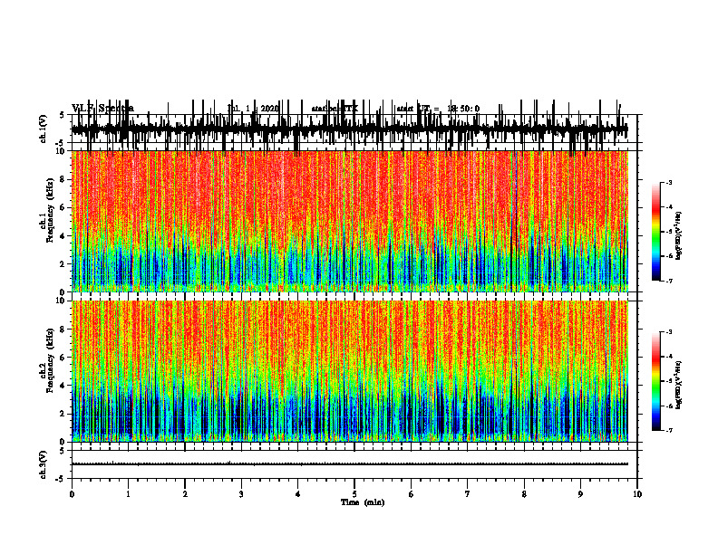Click the ch.1 color bar log PSD label

click(x=679, y=236)
